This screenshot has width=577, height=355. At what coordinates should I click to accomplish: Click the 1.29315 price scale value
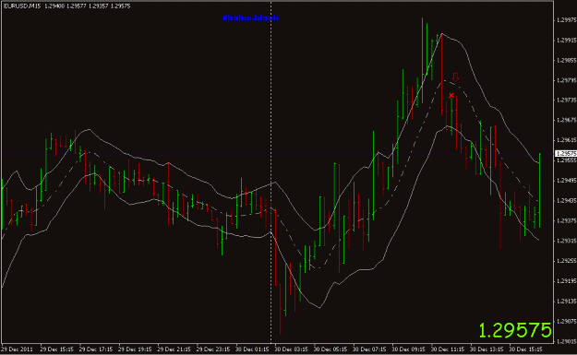pos(567,241)
